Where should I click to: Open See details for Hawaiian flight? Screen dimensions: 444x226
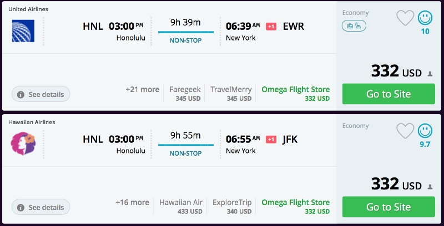41,207
